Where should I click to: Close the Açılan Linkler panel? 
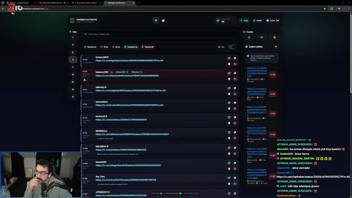coord(276,46)
